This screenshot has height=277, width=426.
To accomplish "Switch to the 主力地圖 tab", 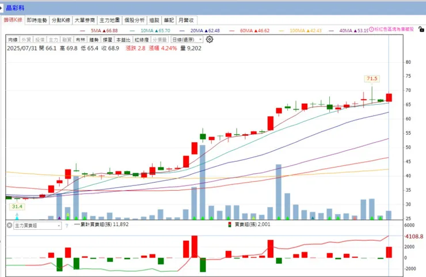I will click(x=109, y=20).
